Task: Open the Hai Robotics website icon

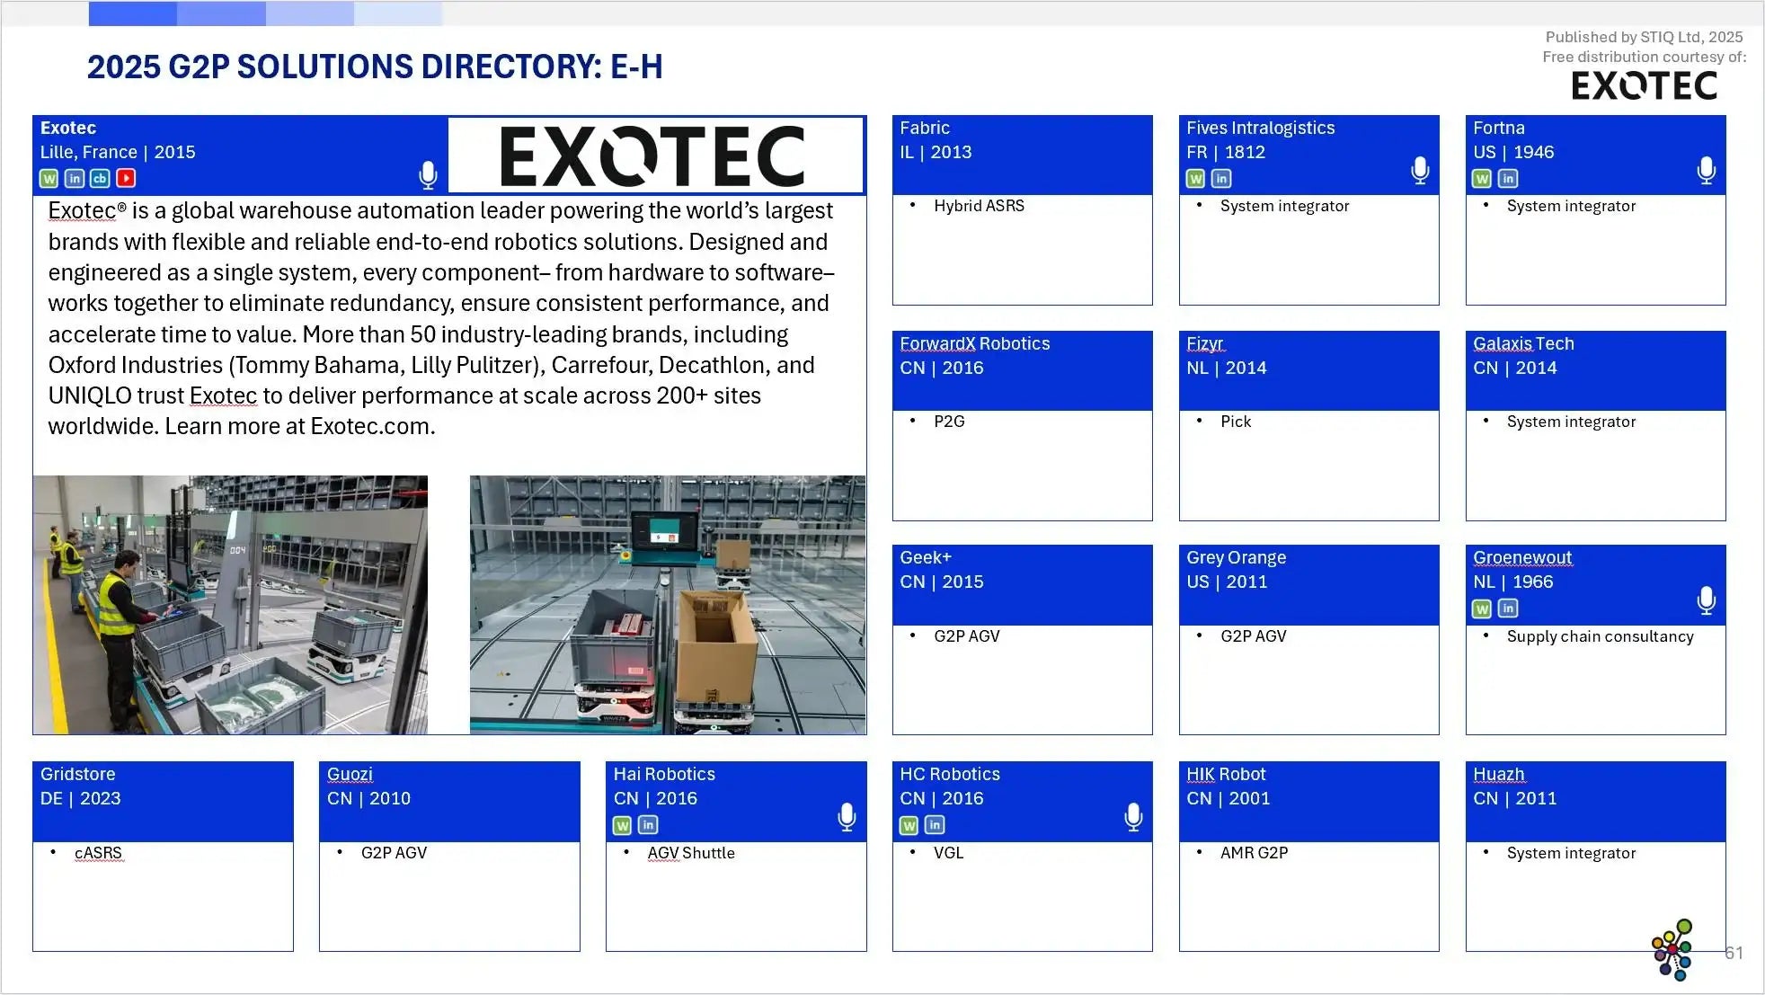Action: tap(622, 825)
